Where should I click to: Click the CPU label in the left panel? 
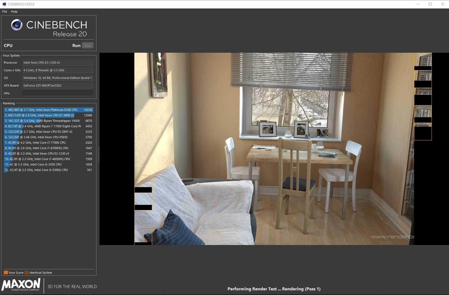pos(8,46)
